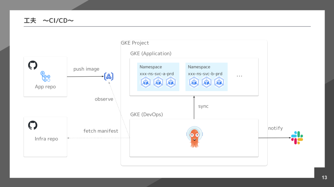Click the "notify" label
The width and height of the screenshot is (334, 187).
click(x=275, y=128)
